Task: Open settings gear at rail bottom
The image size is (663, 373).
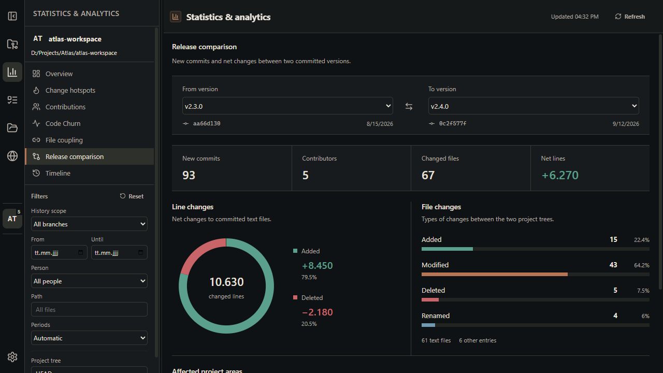Action: pyautogui.click(x=12, y=357)
